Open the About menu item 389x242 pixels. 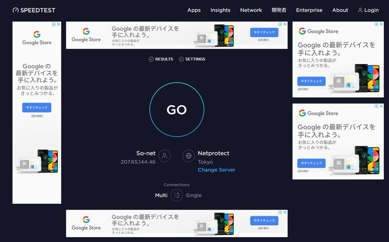pos(340,10)
